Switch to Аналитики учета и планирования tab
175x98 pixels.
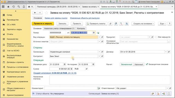59,28
